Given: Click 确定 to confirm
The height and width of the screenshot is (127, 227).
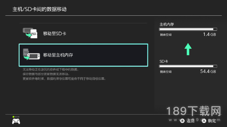Looking at the screenshot, I should 212,121.
